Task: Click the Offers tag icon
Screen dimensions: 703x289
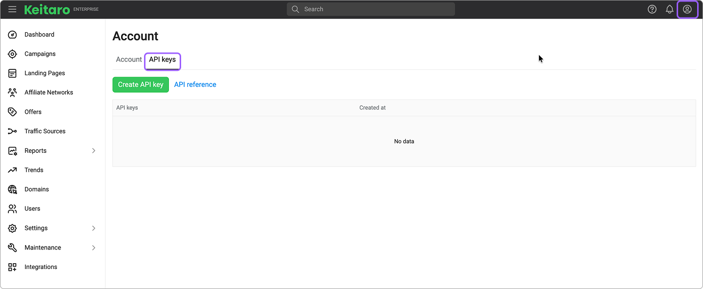Action: (13, 112)
